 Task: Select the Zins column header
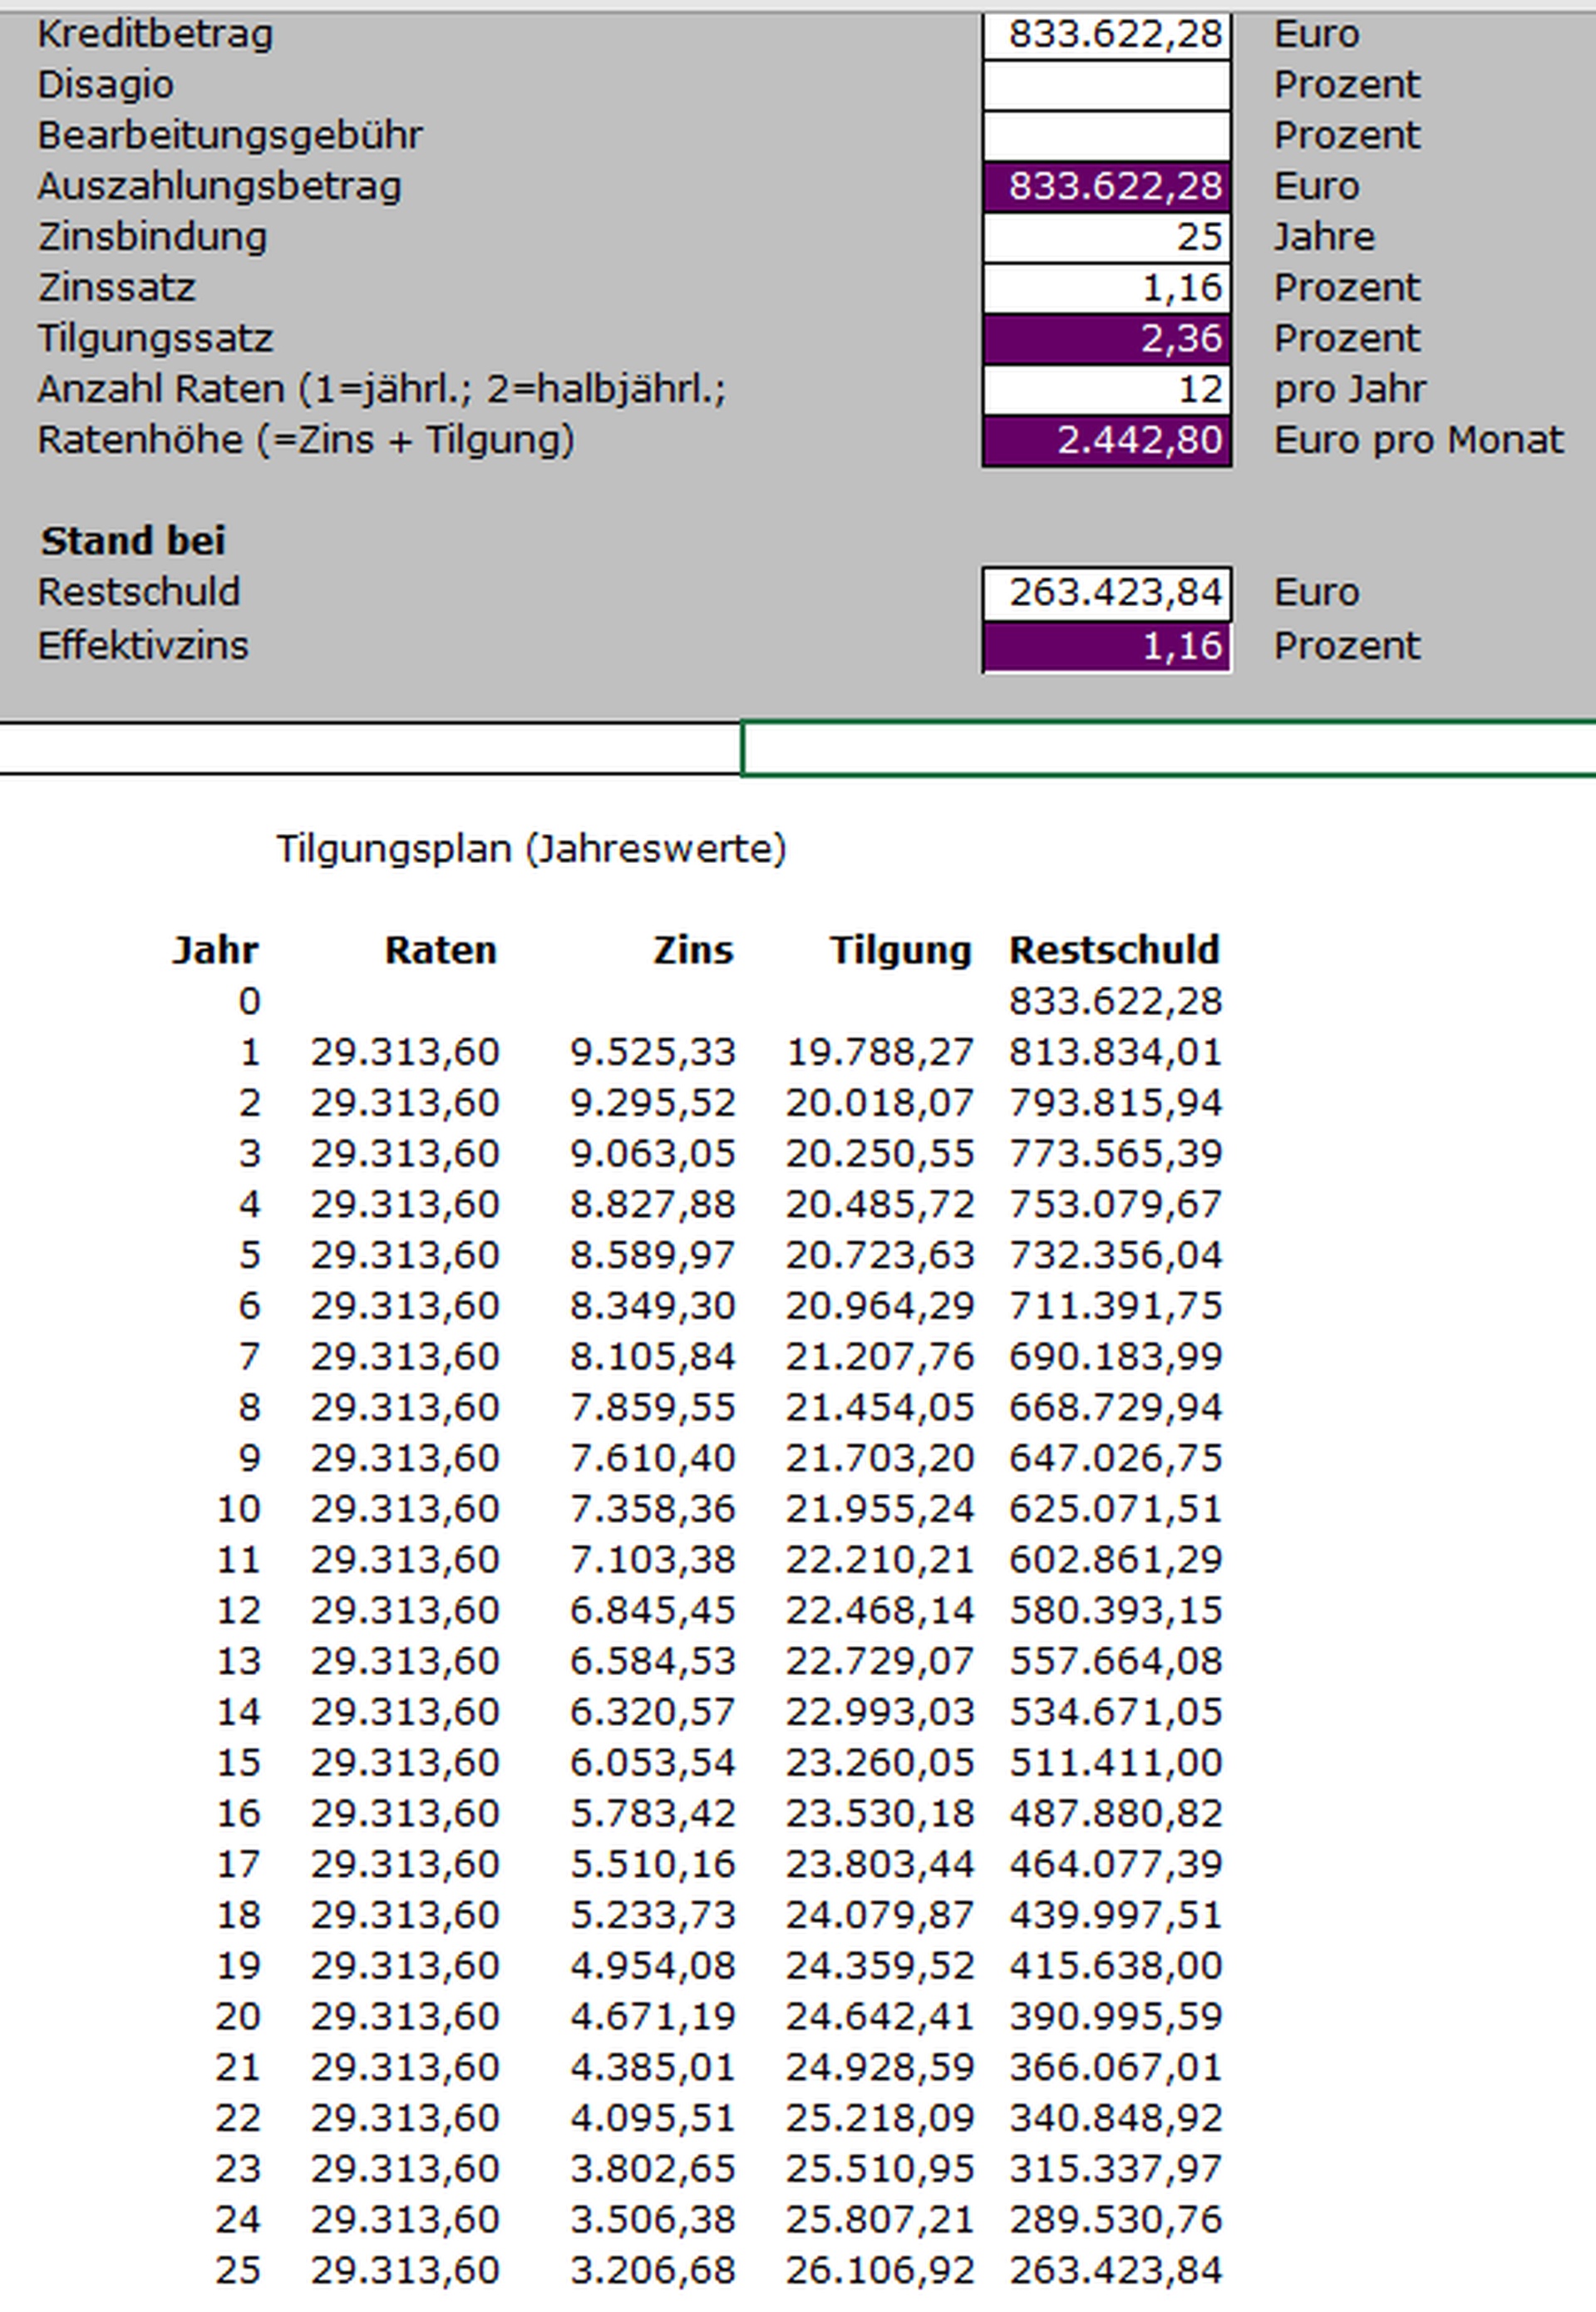[693, 950]
